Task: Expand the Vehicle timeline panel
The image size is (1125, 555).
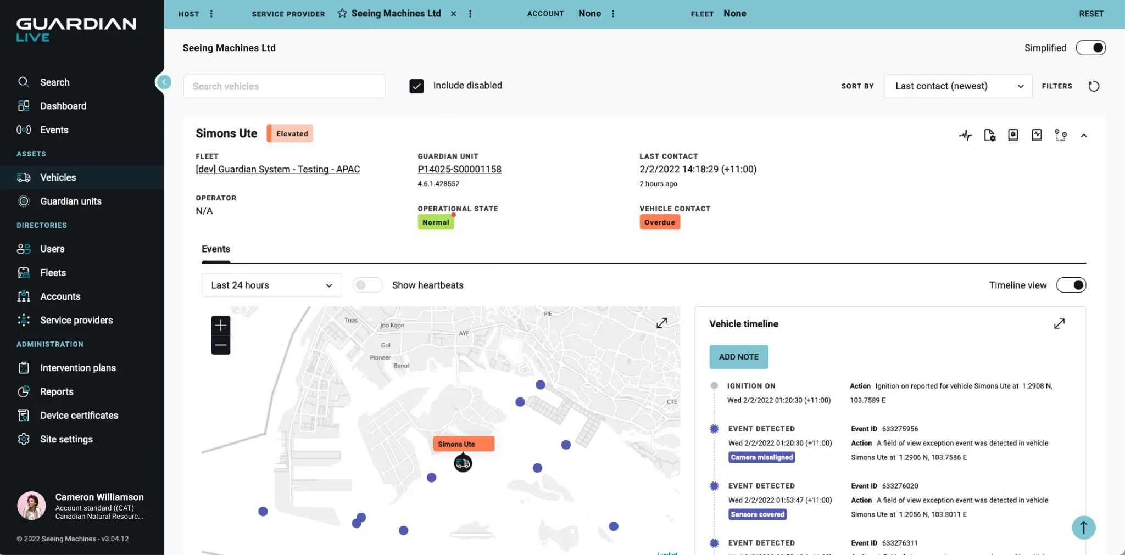Action: [1060, 324]
